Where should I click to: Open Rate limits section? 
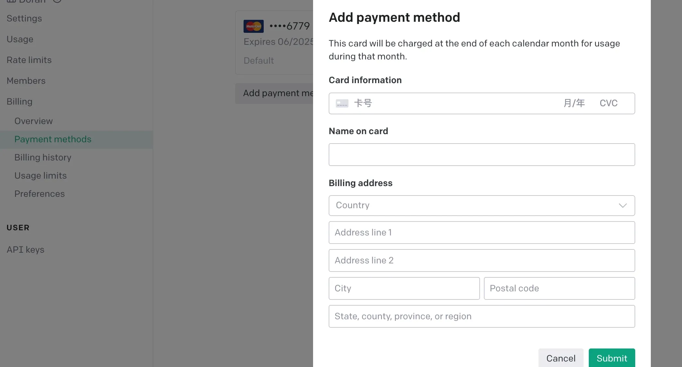(29, 60)
